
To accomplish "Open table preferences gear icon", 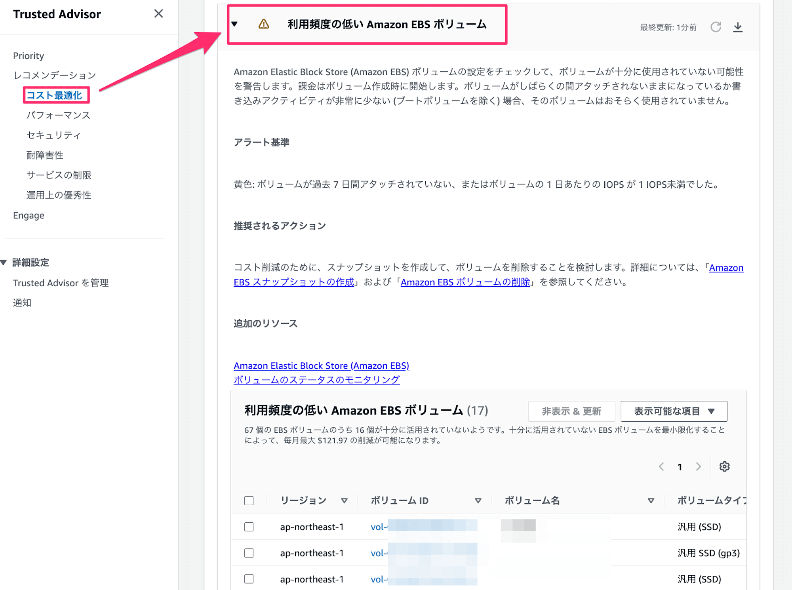I will [725, 466].
